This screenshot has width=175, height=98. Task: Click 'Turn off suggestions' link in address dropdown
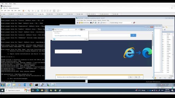pyautogui.click(x=68, y=36)
